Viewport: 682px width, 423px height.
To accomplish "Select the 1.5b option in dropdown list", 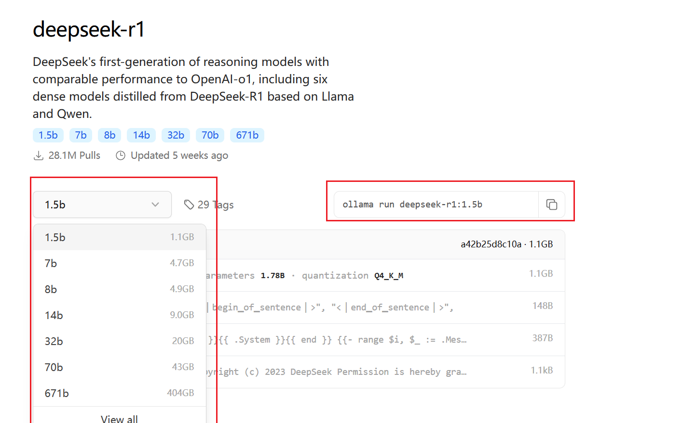I will tap(120, 237).
